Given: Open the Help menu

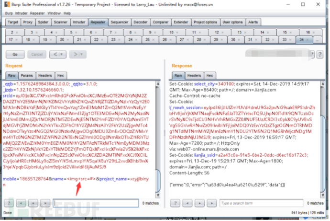Looking at the screenshot, I should coord(67,13).
